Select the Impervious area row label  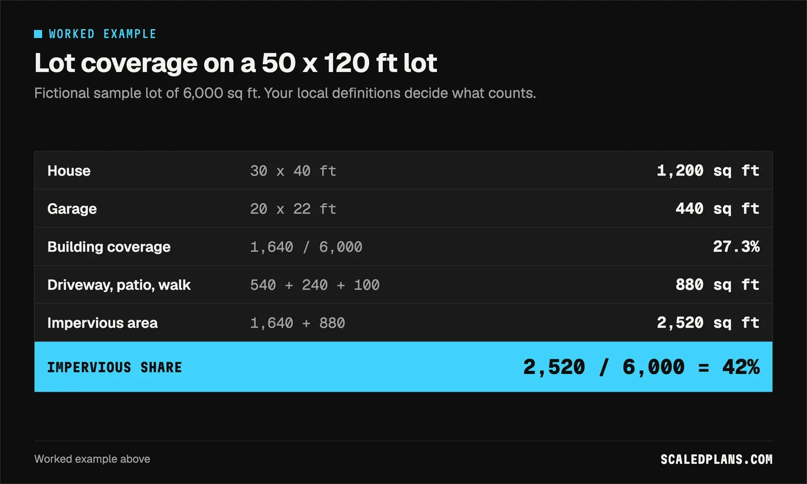(x=102, y=323)
